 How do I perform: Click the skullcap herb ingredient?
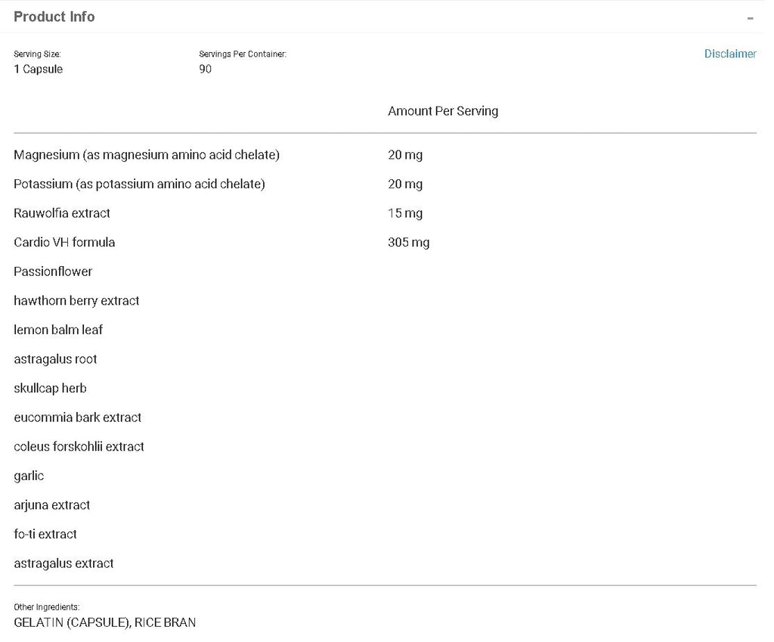pyautogui.click(x=50, y=389)
